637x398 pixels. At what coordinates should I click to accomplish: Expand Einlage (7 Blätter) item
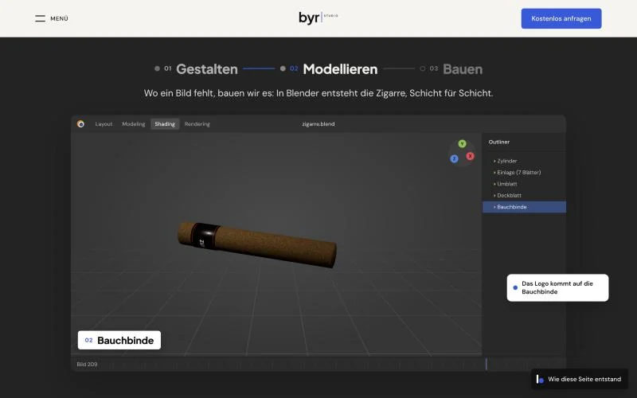pyautogui.click(x=524, y=172)
